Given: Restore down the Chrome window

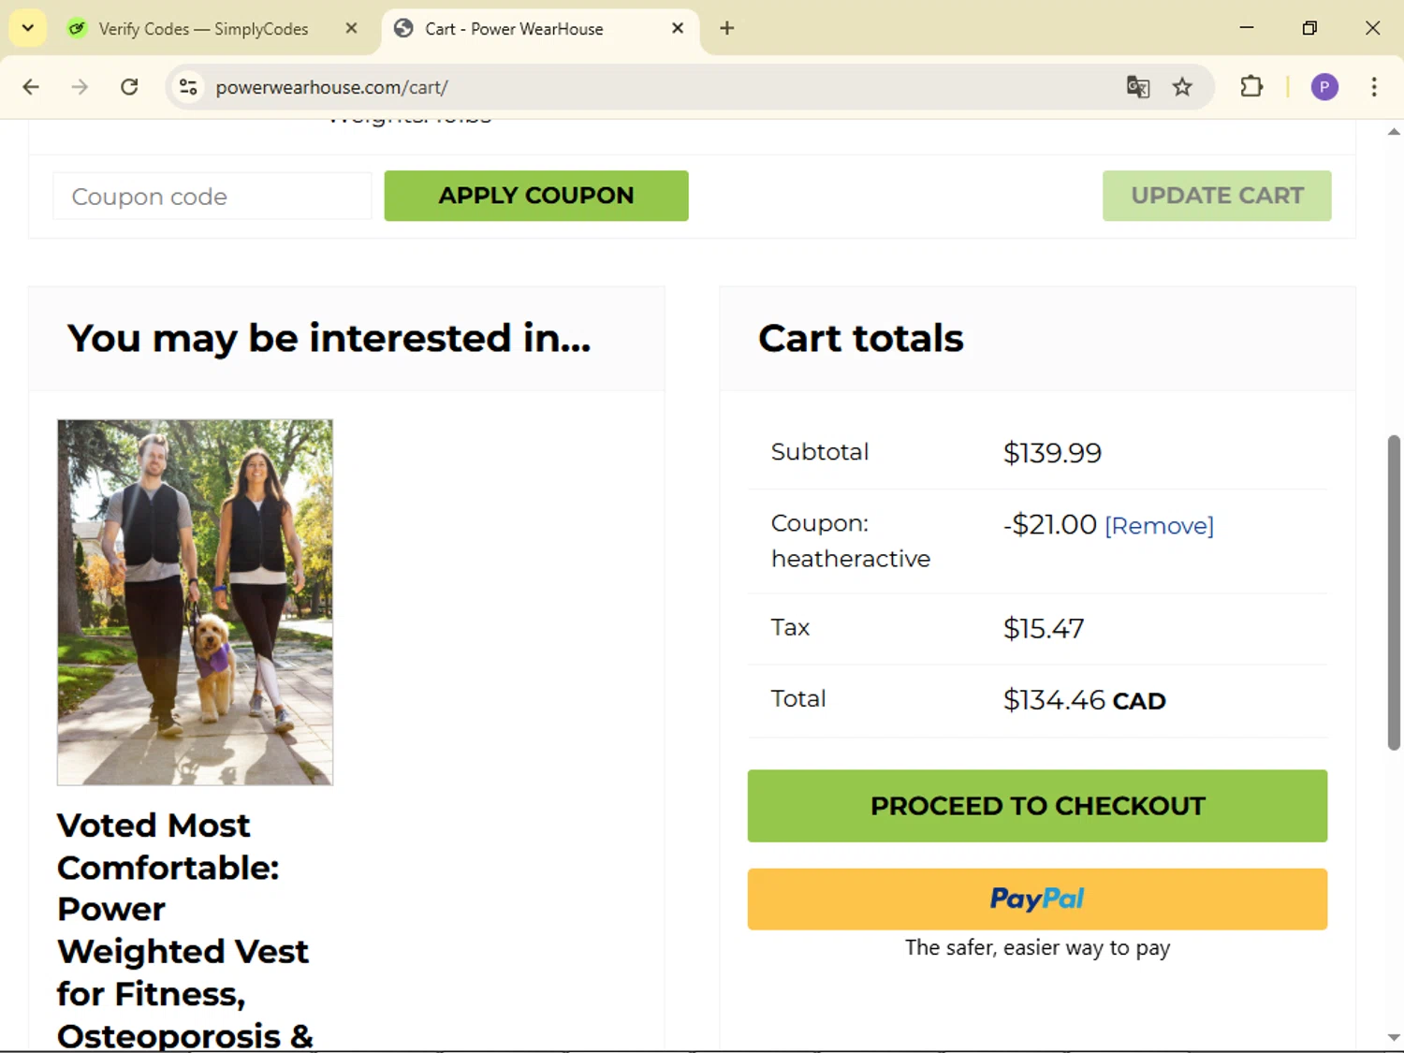Looking at the screenshot, I should tap(1309, 28).
